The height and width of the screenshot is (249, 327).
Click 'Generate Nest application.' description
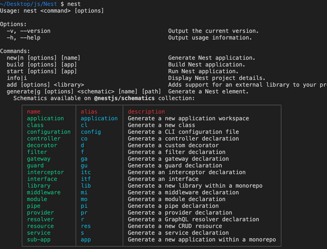coord(212,58)
